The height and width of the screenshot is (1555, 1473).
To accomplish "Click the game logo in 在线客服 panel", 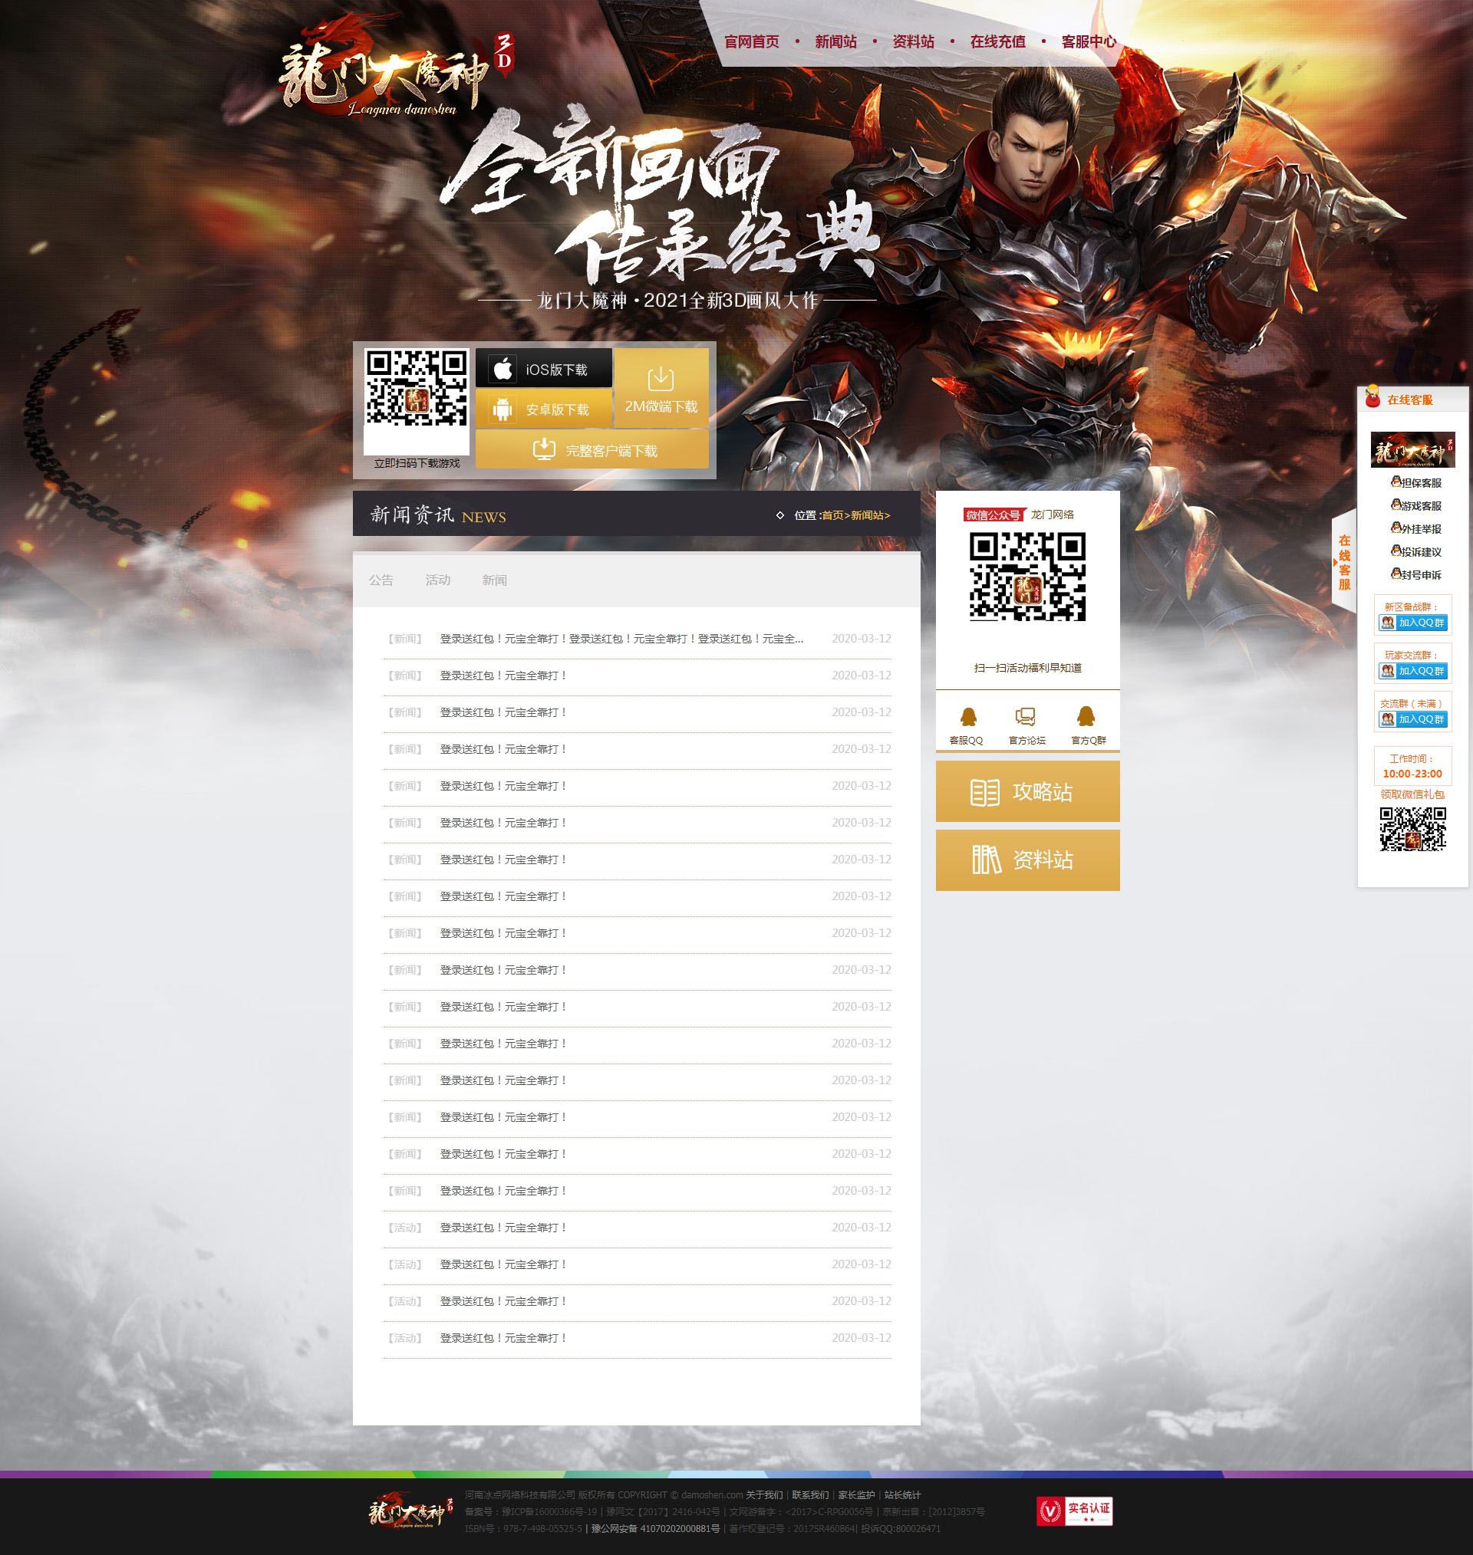I will (x=1412, y=449).
